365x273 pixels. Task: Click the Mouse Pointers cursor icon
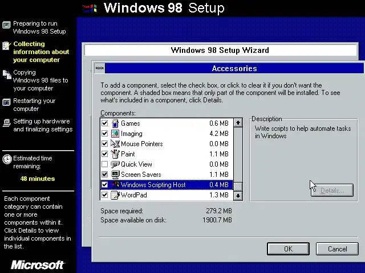pyautogui.click(x=115, y=144)
